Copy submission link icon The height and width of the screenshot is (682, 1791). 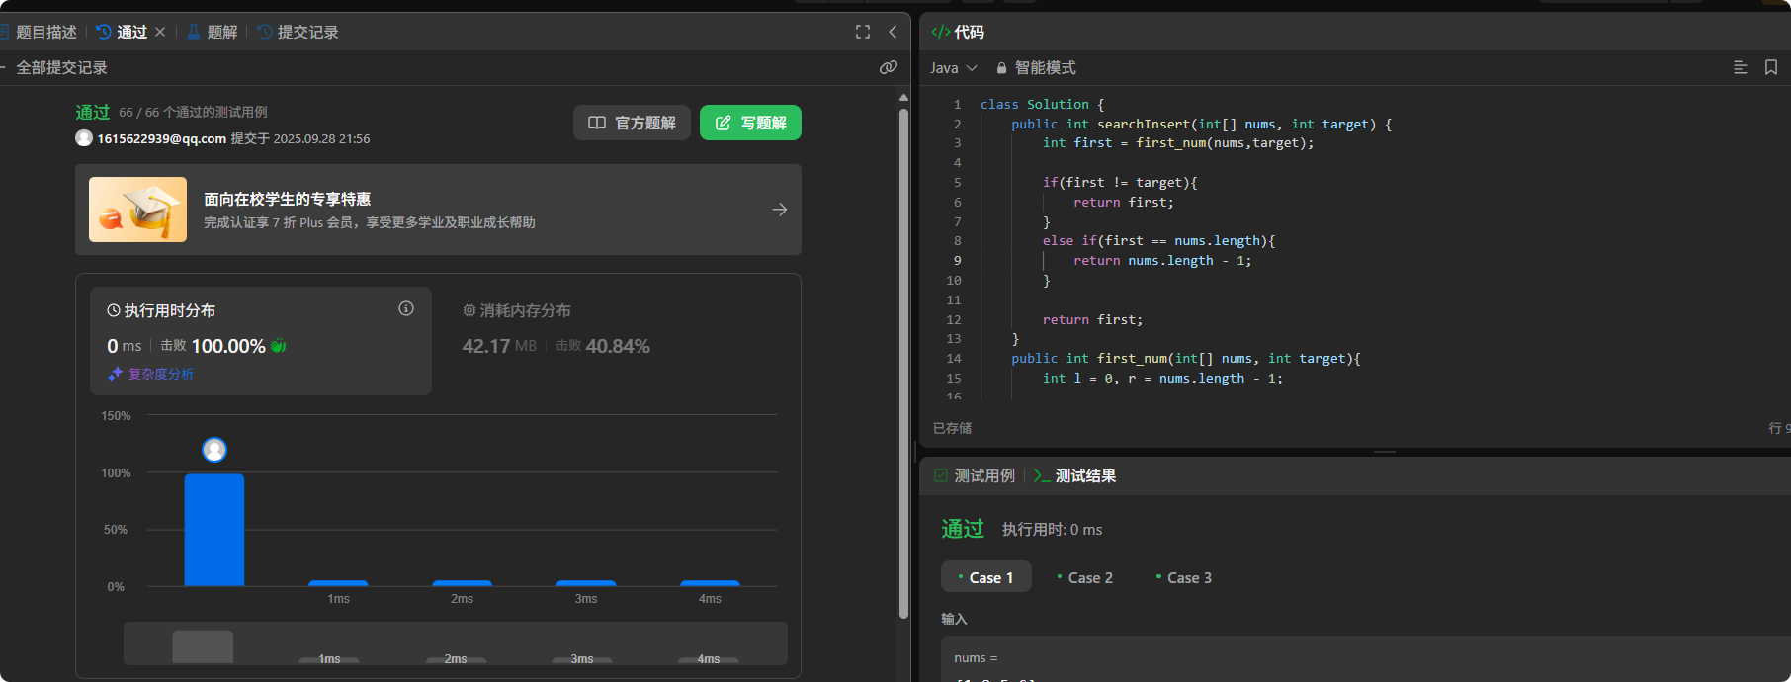coord(888,67)
